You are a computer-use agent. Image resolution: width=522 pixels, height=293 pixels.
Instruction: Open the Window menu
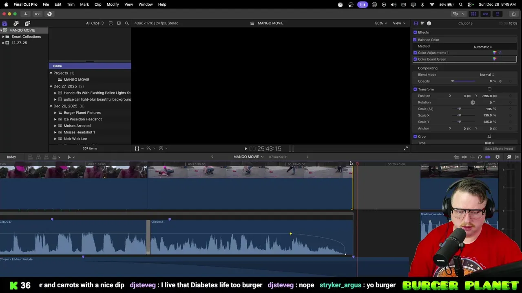pyautogui.click(x=146, y=4)
